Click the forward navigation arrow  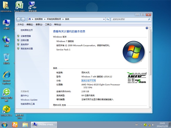[x=23, y=19]
